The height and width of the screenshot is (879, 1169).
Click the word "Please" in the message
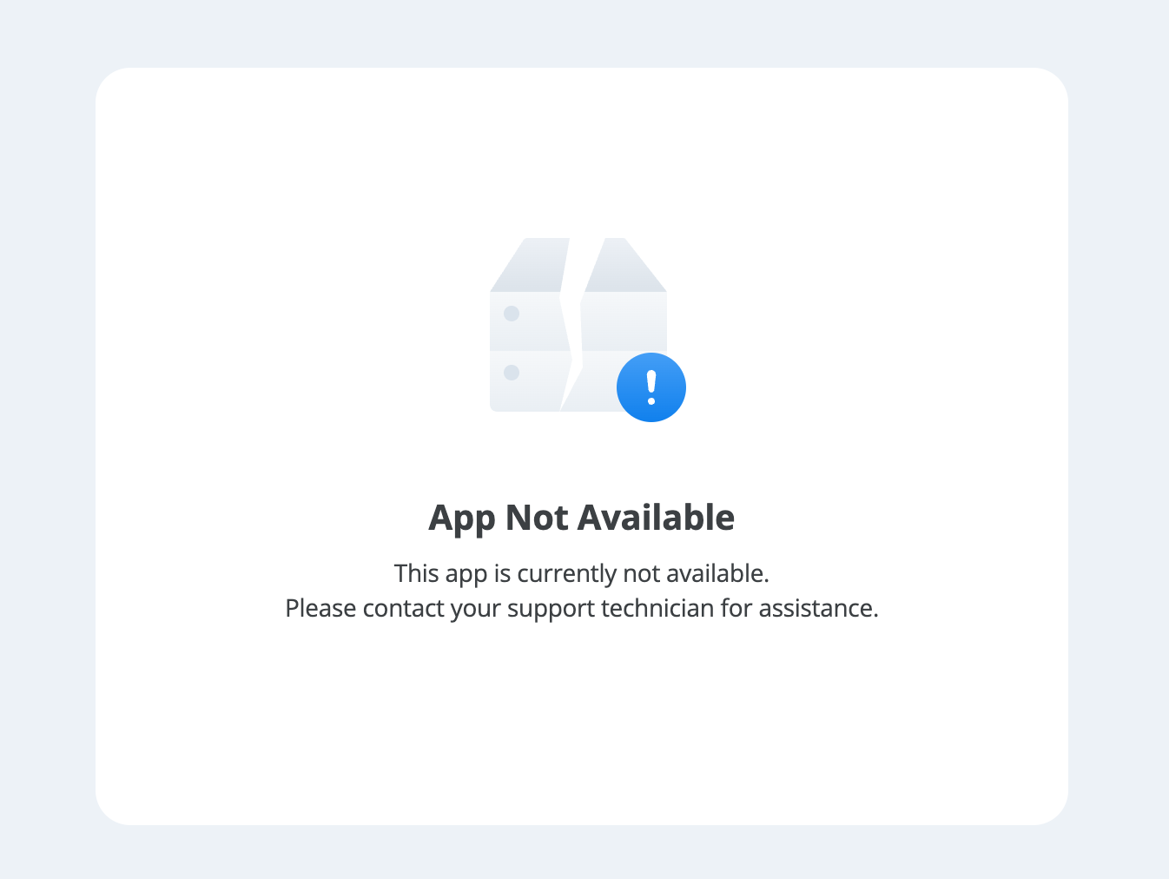point(320,608)
